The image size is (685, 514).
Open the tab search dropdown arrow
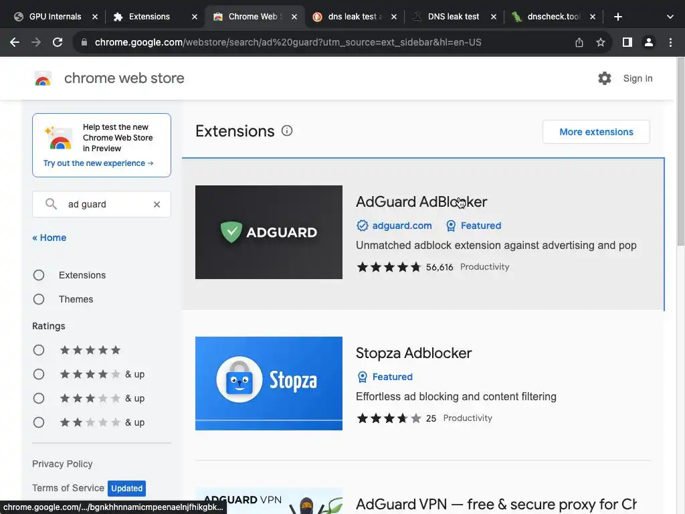(x=670, y=17)
